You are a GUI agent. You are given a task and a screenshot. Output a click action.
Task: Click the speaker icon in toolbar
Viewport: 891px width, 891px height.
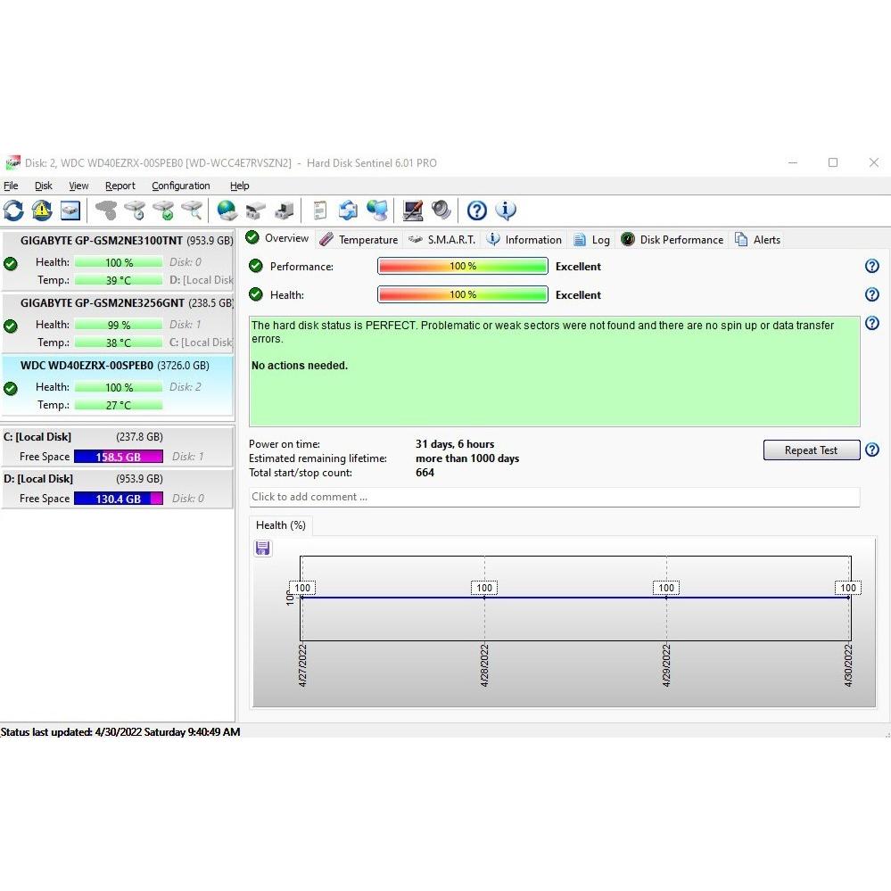(441, 210)
